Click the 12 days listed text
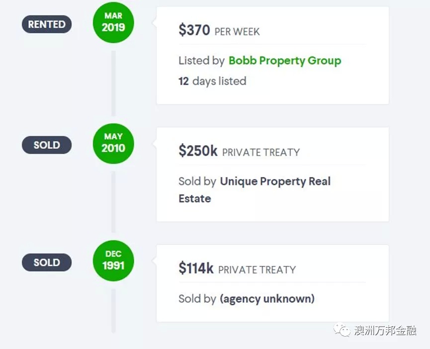The height and width of the screenshot is (349, 430). [x=213, y=81]
